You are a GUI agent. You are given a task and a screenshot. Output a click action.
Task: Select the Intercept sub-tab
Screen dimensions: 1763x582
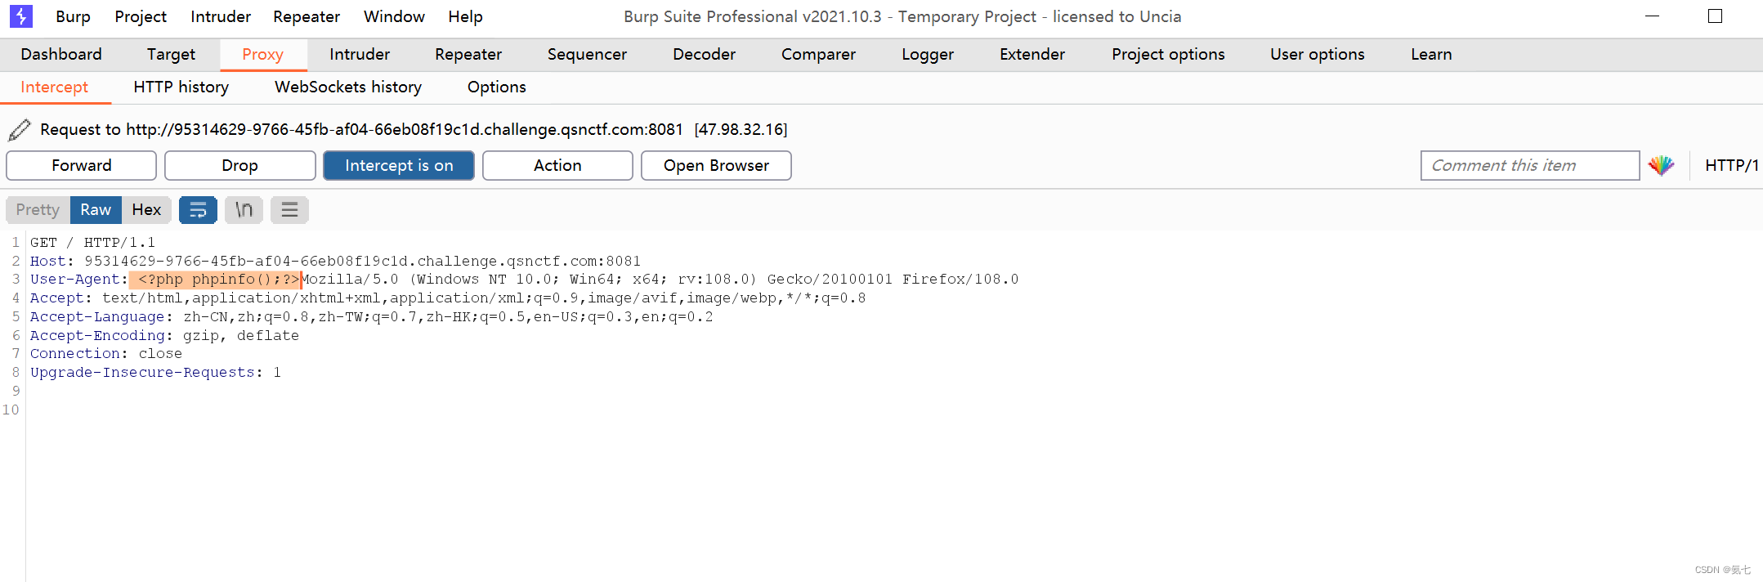coord(54,87)
